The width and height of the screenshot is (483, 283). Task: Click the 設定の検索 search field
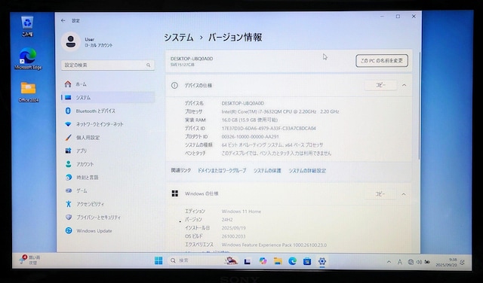pos(108,65)
